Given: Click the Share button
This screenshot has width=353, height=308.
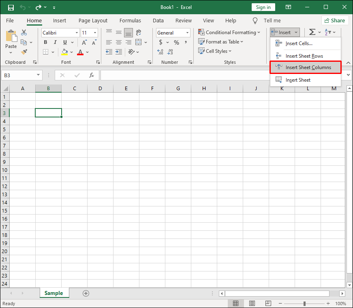Looking at the screenshot, I should 335,21.
